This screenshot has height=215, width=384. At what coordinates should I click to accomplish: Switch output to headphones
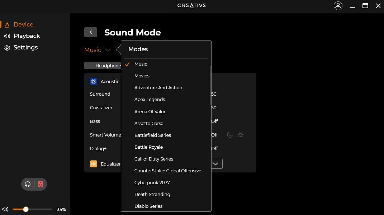pyautogui.click(x=28, y=184)
